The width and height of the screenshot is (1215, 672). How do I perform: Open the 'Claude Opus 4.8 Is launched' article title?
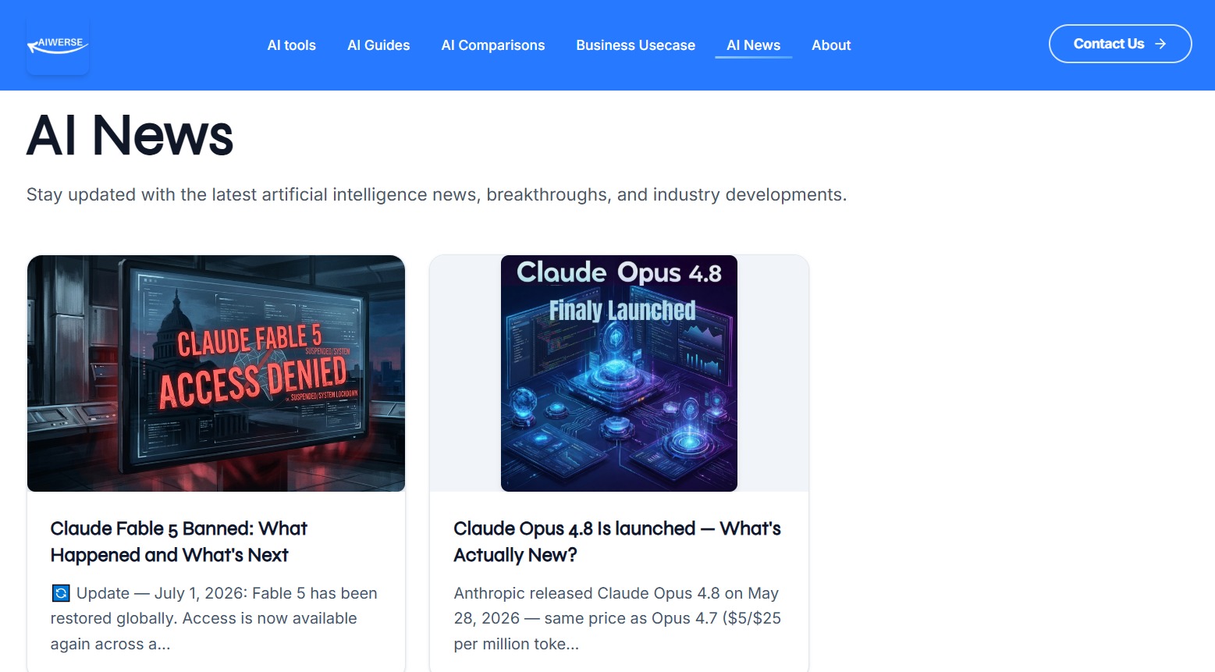click(617, 542)
